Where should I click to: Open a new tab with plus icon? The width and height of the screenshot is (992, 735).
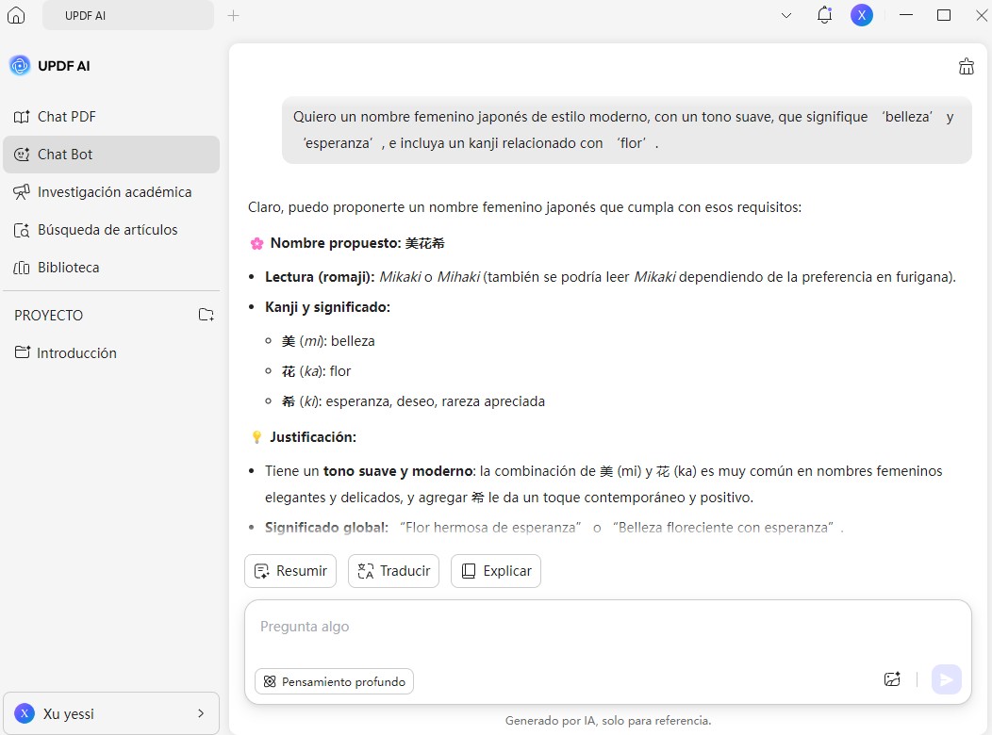pos(234,15)
